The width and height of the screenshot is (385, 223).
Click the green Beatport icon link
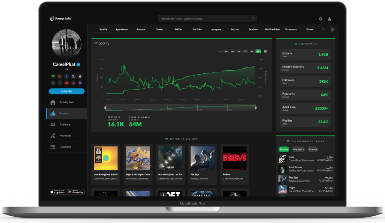tap(53, 83)
